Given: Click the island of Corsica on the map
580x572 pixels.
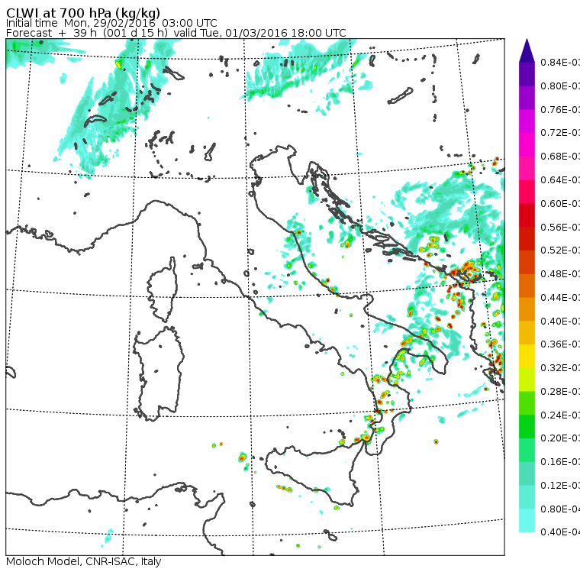Looking at the screenshot, I should tap(162, 291).
